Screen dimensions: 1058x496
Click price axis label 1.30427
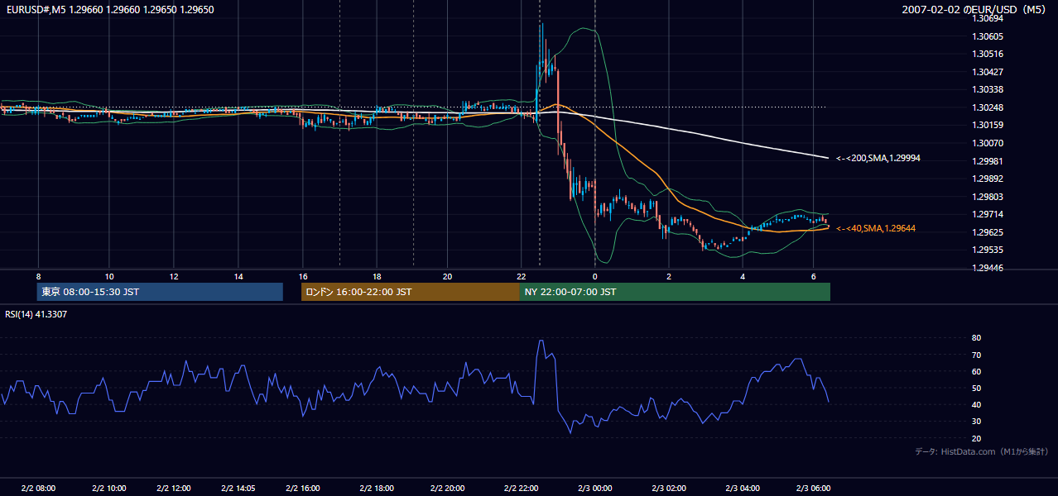click(989, 72)
